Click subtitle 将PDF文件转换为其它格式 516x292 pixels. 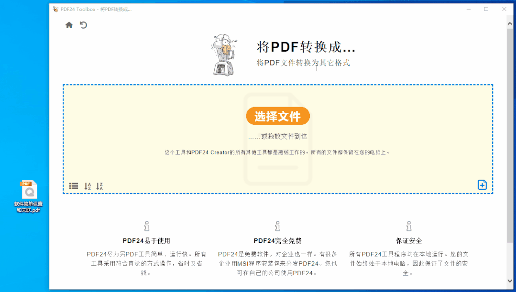(303, 63)
